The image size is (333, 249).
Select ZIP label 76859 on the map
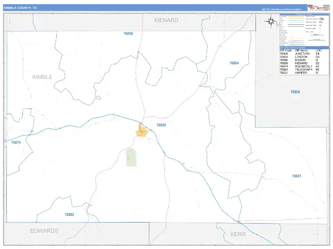[x=129, y=34]
